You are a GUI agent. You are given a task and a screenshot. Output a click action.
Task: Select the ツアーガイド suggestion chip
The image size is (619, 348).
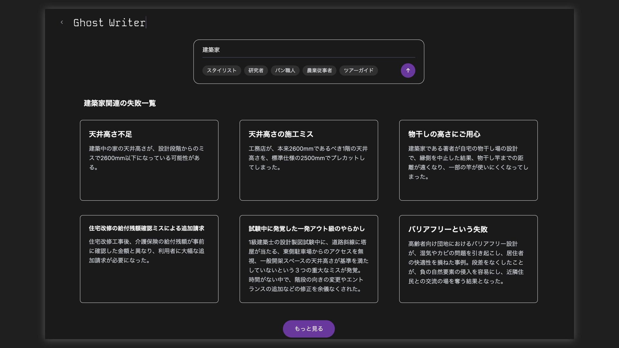(x=358, y=71)
